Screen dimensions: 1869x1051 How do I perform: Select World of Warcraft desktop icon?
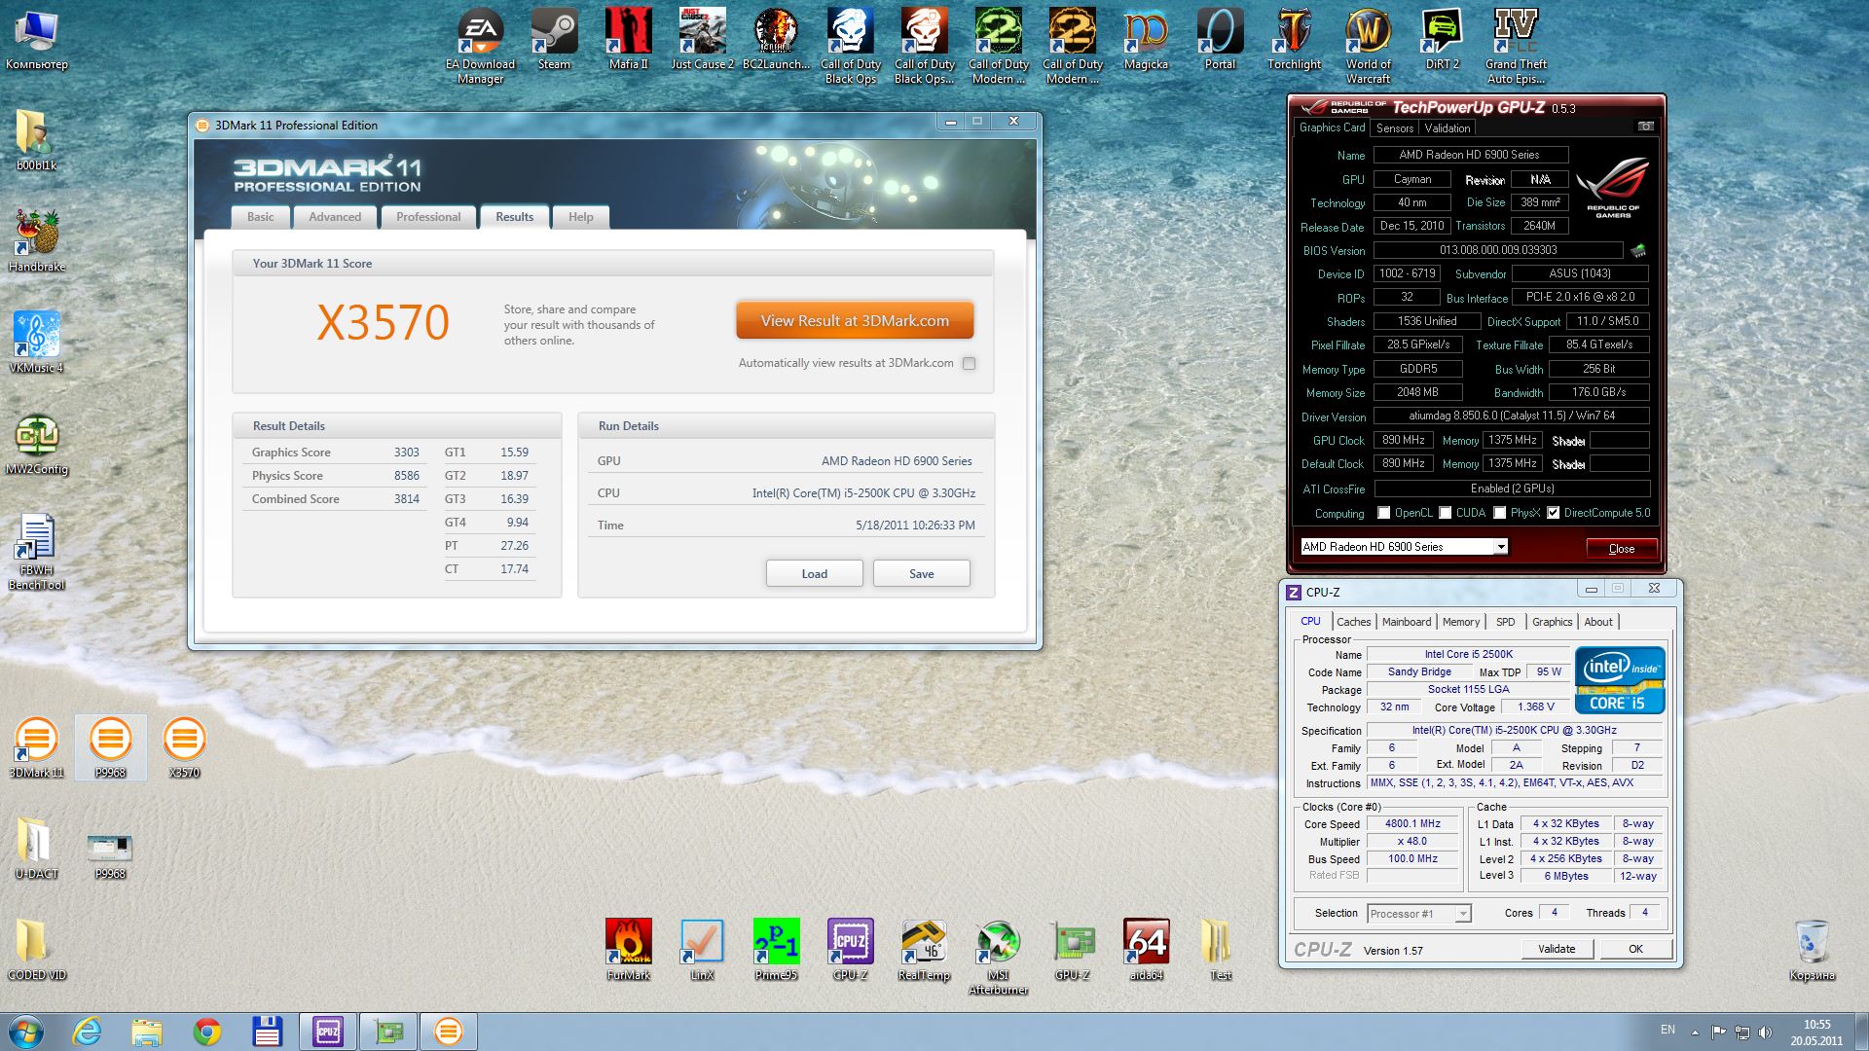pos(1368,46)
